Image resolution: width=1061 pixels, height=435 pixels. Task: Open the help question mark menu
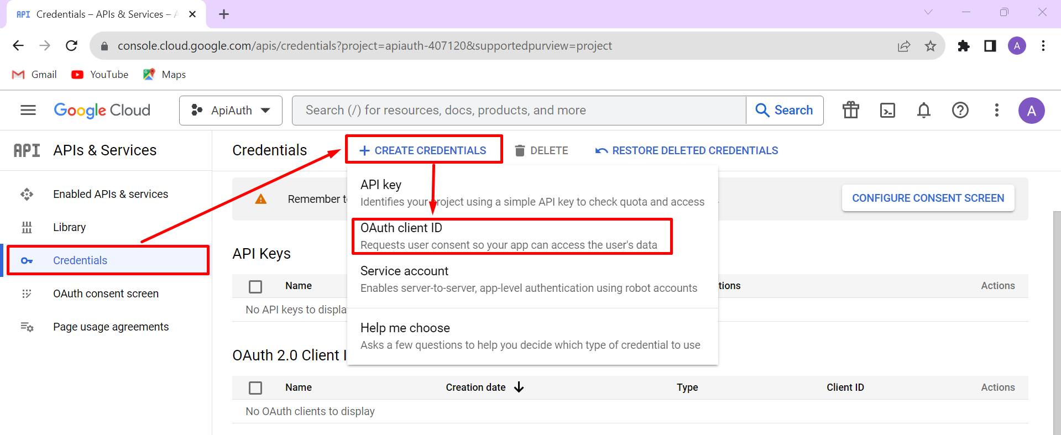click(960, 111)
